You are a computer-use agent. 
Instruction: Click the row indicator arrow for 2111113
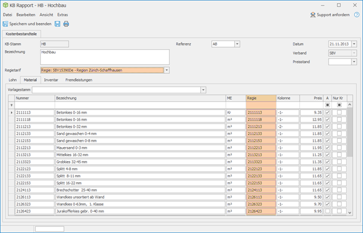click(11, 113)
